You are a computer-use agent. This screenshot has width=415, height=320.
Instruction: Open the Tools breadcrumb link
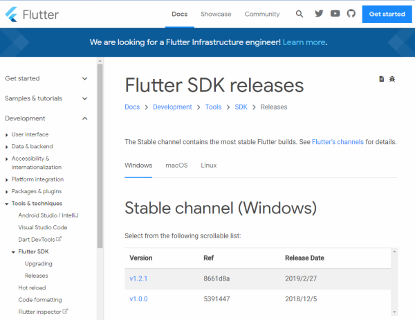tap(213, 107)
